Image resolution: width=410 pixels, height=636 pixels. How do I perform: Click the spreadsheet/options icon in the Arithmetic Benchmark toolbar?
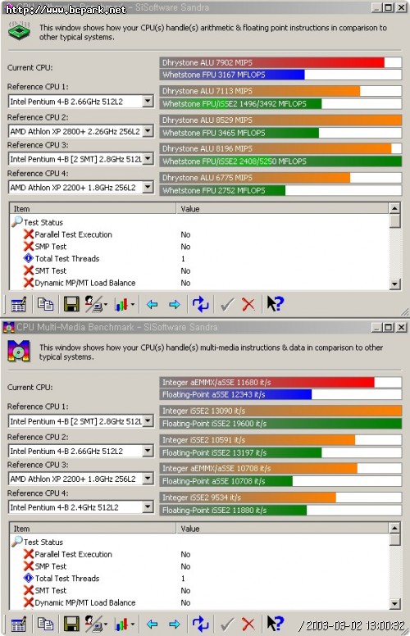click(x=18, y=304)
